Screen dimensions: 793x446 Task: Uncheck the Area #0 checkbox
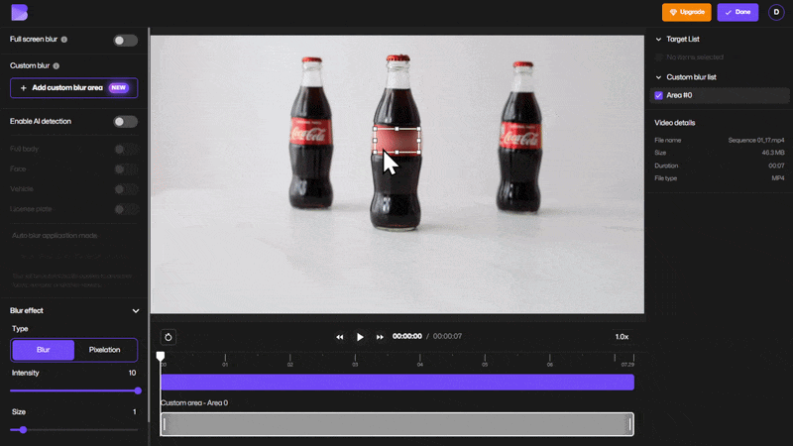(658, 95)
